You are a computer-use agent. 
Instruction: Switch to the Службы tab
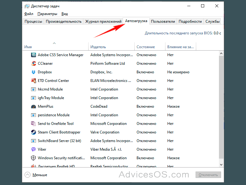pyautogui.click(x=212, y=21)
